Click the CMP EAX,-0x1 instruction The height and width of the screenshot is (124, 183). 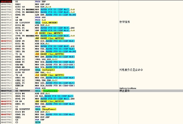click(43, 72)
